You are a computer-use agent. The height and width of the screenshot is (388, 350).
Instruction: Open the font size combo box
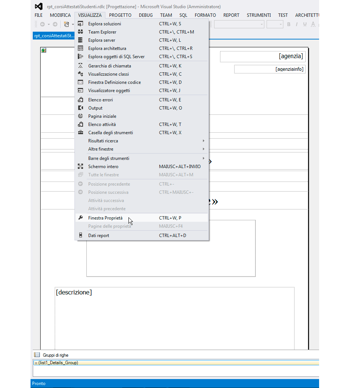275,24
